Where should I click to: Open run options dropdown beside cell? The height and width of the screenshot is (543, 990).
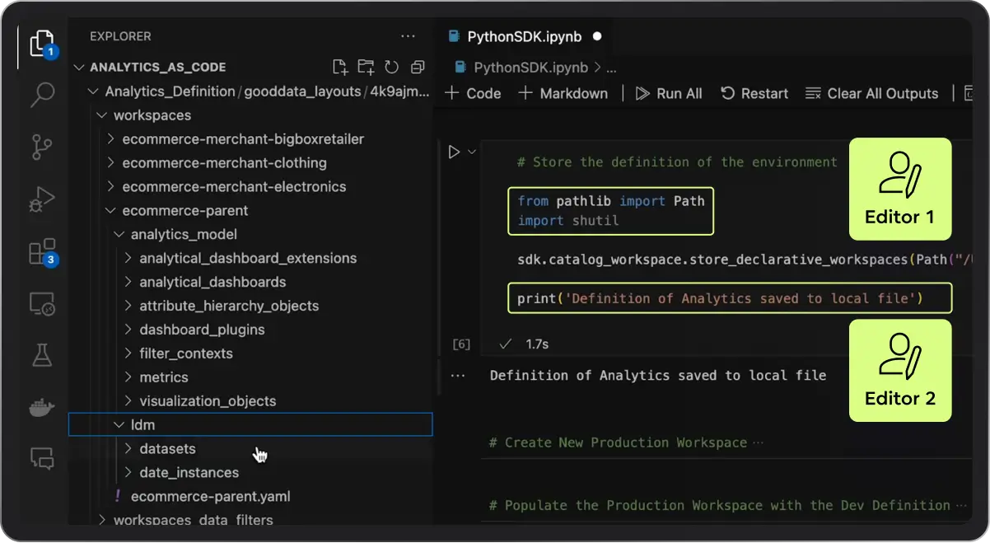tap(472, 152)
